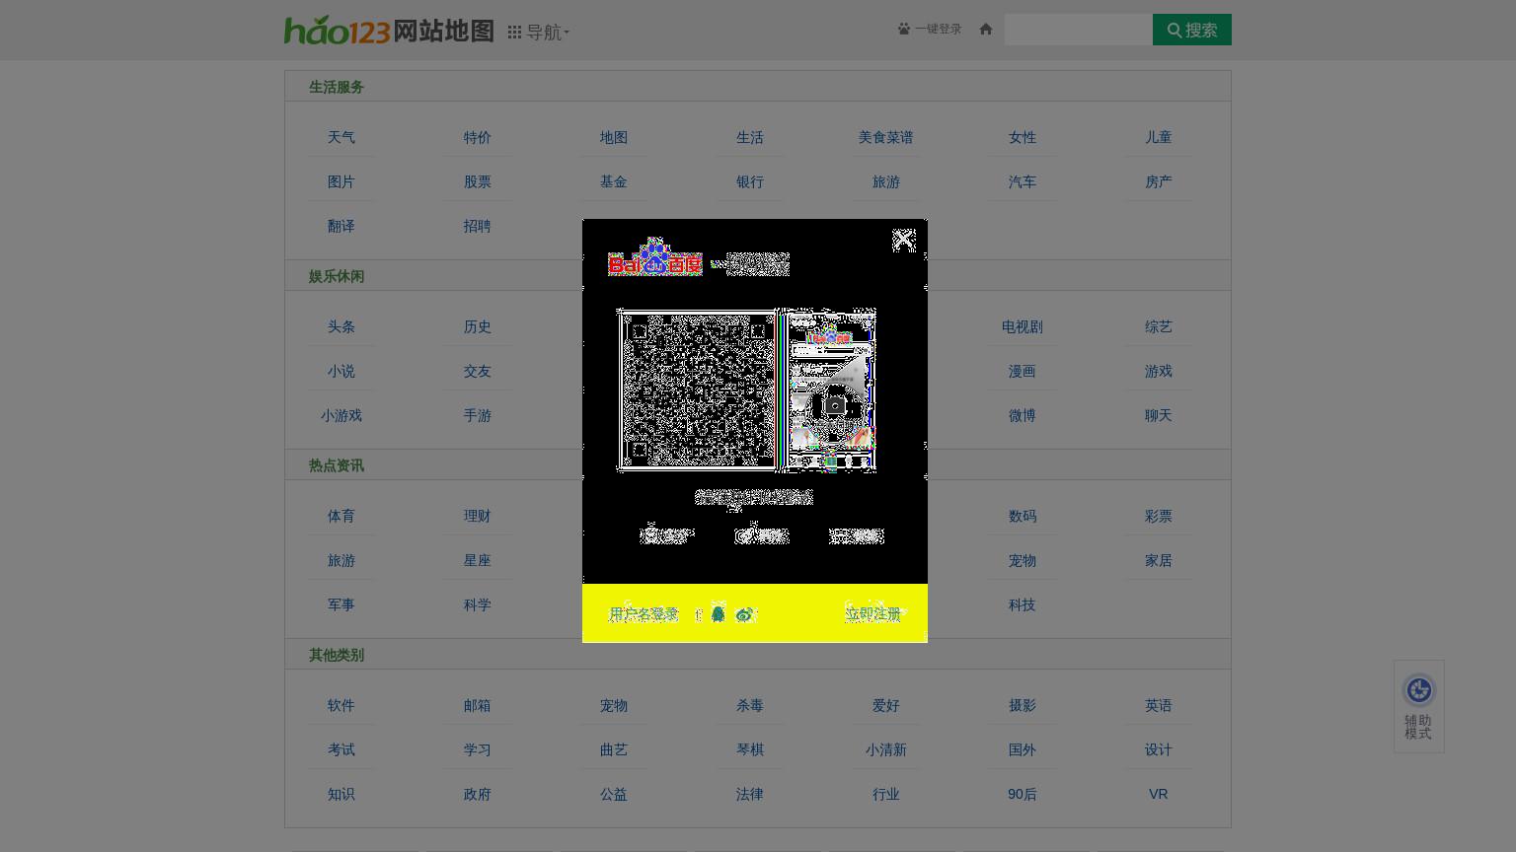1516x852 pixels.
Task: Open the 理财 link
Action: tap(478, 517)
